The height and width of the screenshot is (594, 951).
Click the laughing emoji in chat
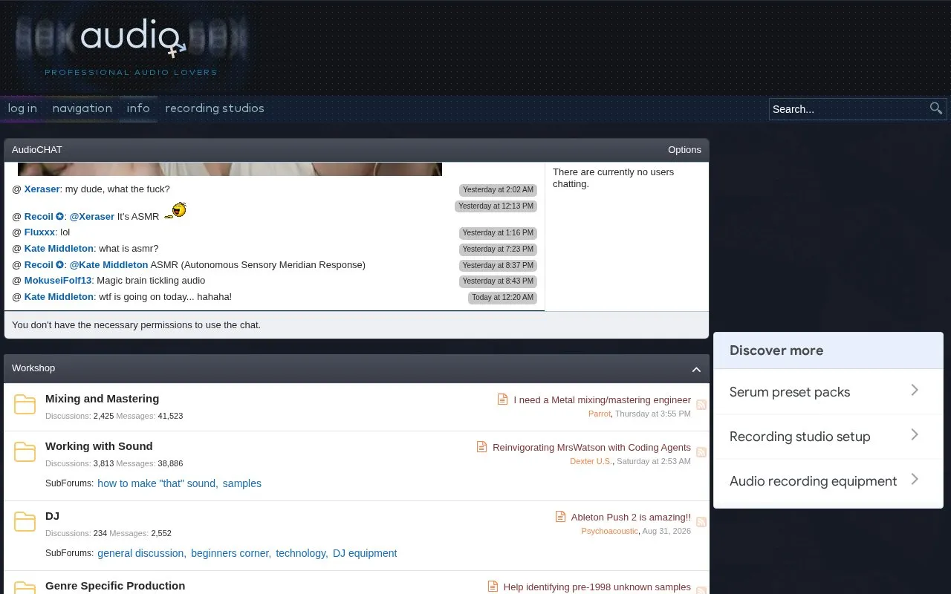(x=176, y=211)
